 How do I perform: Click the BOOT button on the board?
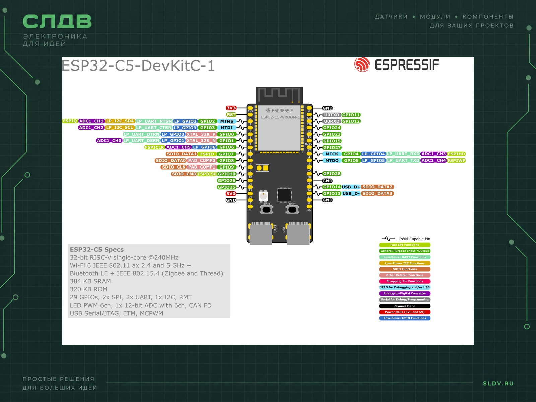292,210
